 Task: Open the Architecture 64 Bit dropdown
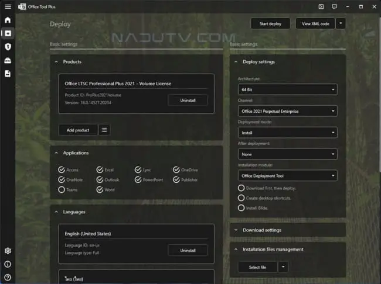tap(288, 89)
